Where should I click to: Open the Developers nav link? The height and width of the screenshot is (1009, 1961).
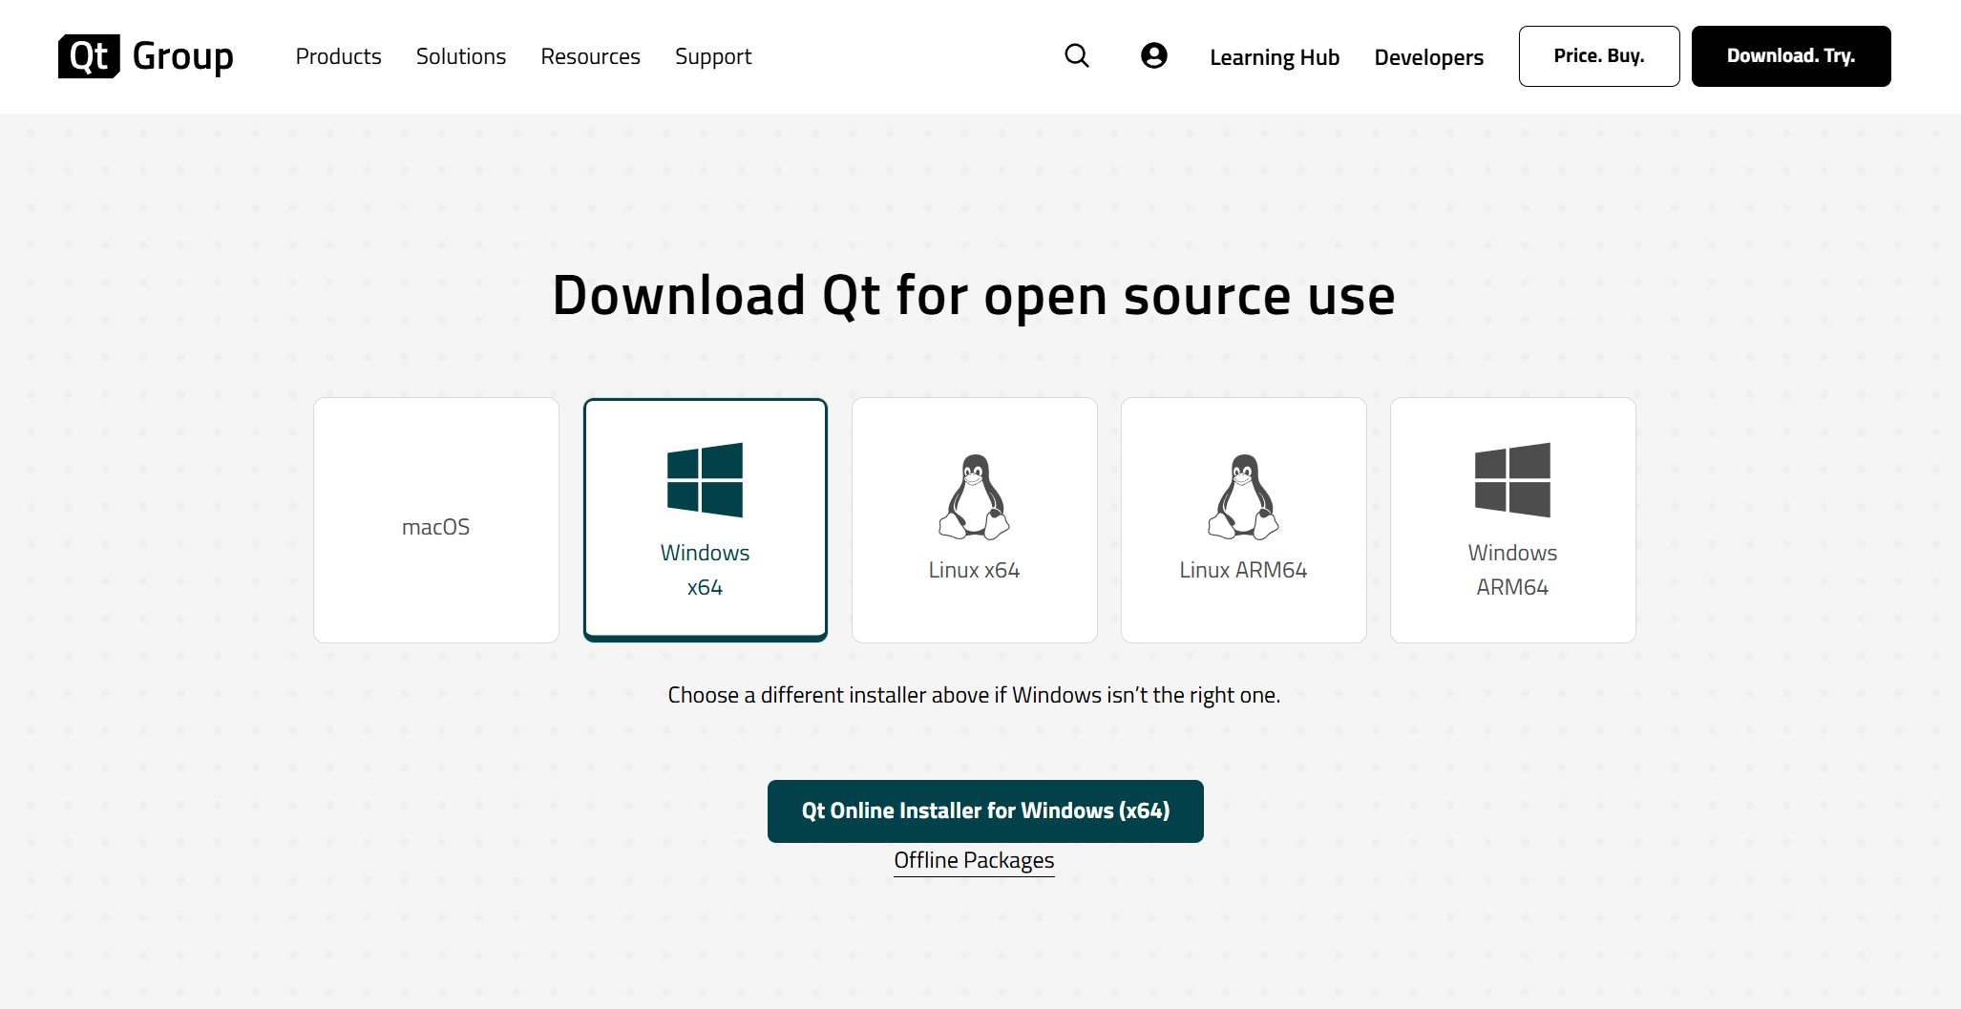pos(1428,57)
